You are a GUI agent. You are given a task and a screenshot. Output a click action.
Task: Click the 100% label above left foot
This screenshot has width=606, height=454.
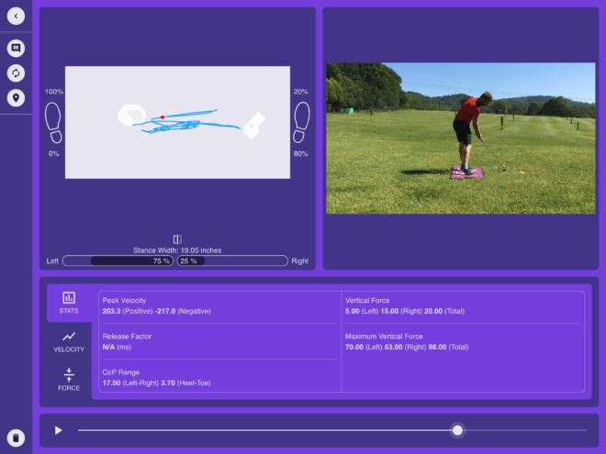coord(54,92)
